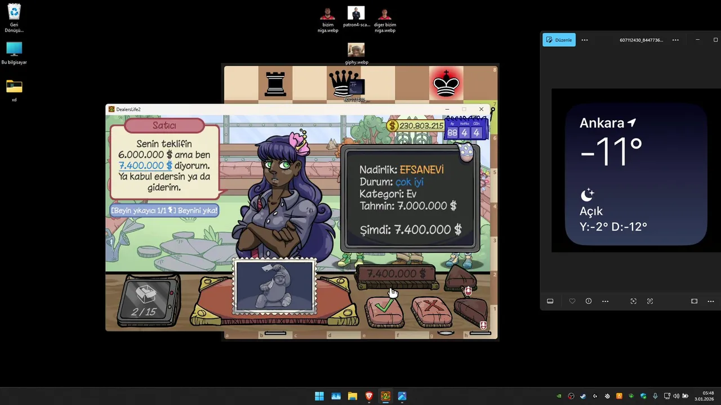Open the Windows Start menu

319,396
